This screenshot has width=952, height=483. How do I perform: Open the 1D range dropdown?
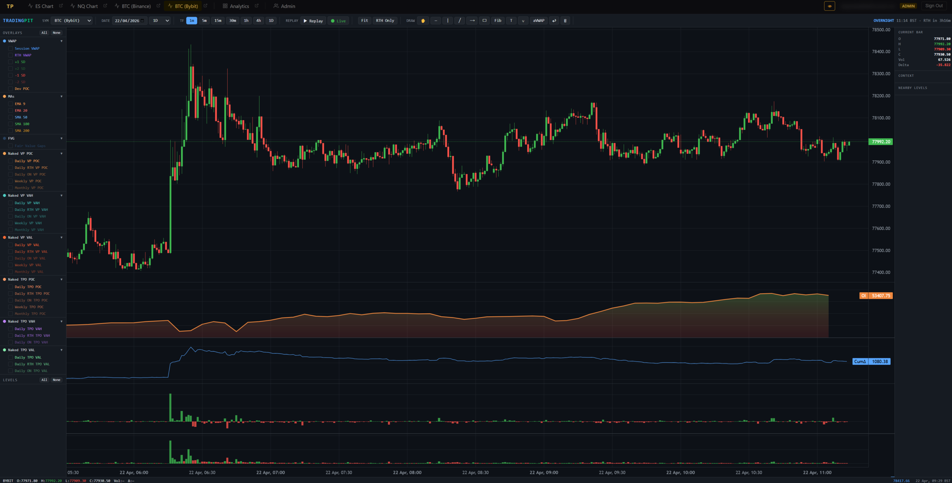pyautogui.click(x=160, y=21)
